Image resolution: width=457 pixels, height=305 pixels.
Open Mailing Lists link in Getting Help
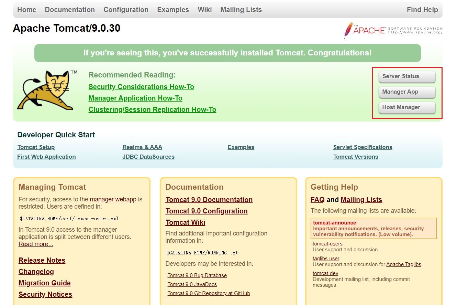pyautogui.click(x=361, y=200)
